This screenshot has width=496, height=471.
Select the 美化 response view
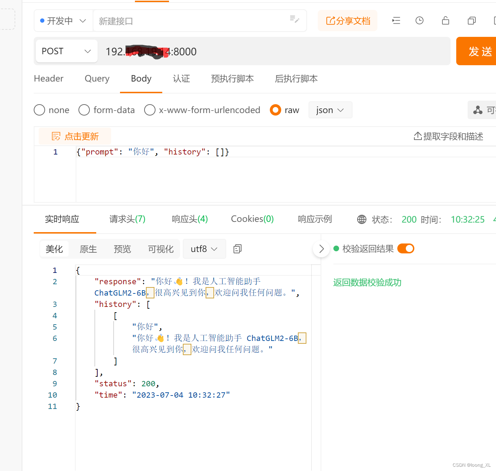pos(54,249)
